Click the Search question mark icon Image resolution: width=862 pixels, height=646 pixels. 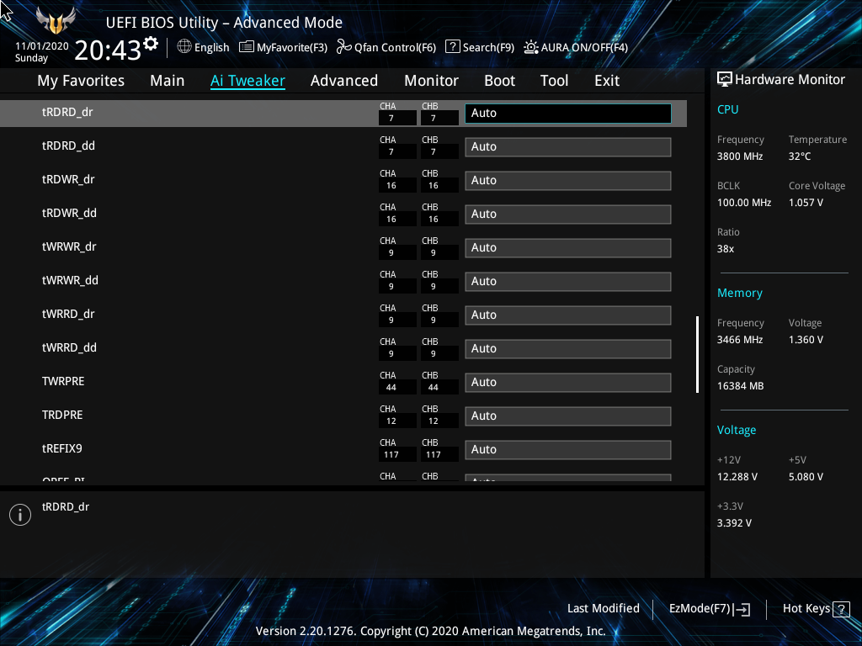pos(452,47)
